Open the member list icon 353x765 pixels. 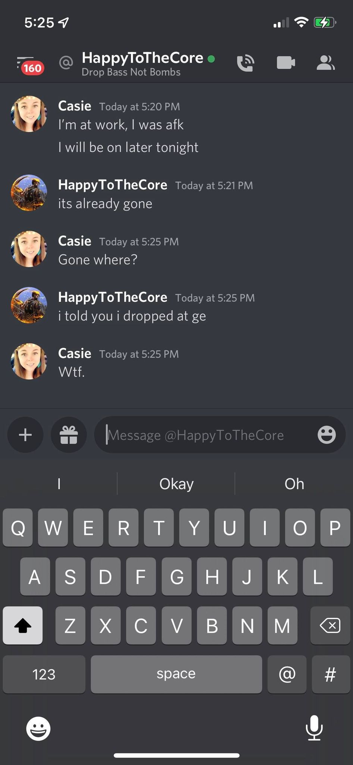click(x=325, y=63)
